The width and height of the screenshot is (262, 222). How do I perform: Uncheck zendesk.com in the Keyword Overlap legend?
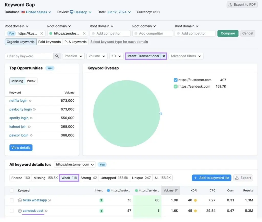click(x=176, y=87)
